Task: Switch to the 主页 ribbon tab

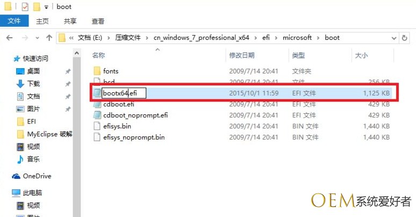Action: click(x=42, y=21)
